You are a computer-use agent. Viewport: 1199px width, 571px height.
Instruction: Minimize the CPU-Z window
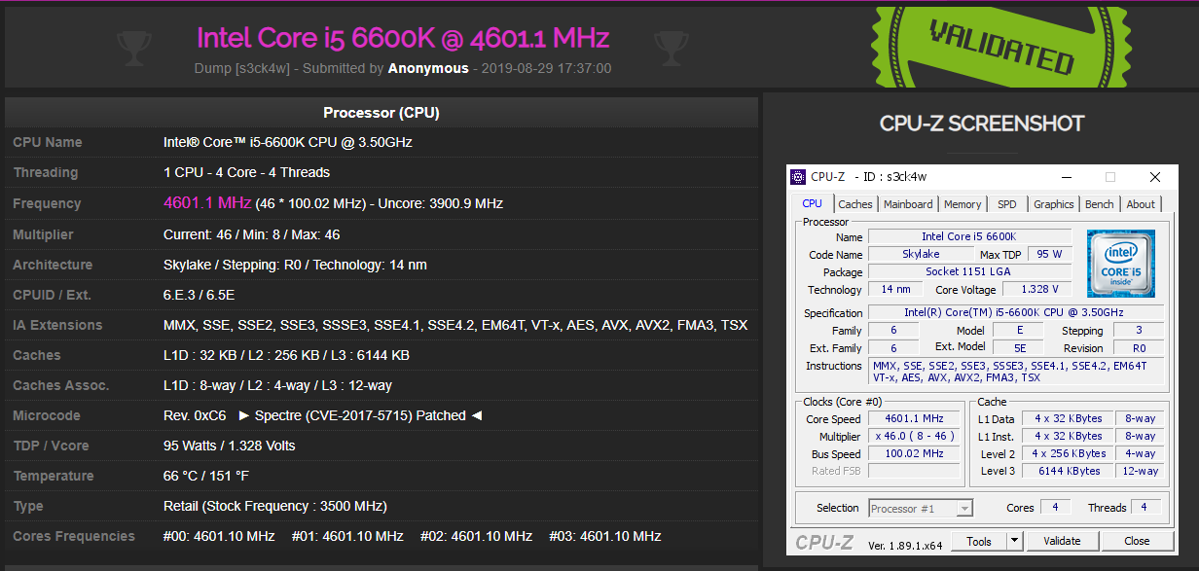tap(1065, 177)
